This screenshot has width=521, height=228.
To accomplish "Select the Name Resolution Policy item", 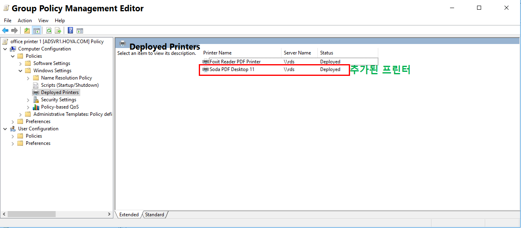I will (x=67, y=78).
